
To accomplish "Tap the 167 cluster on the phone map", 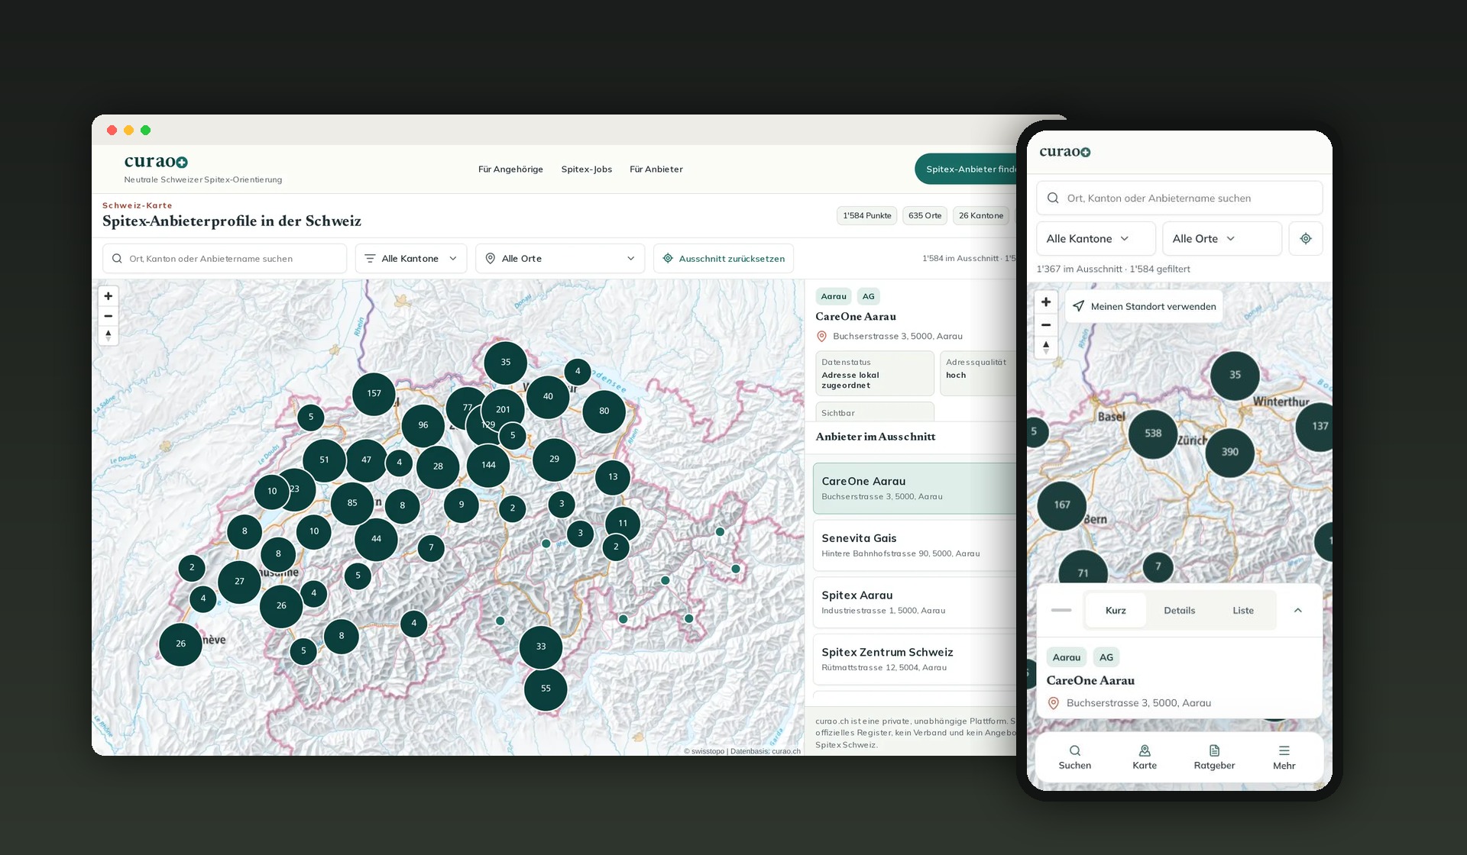I will point(1062,505).
